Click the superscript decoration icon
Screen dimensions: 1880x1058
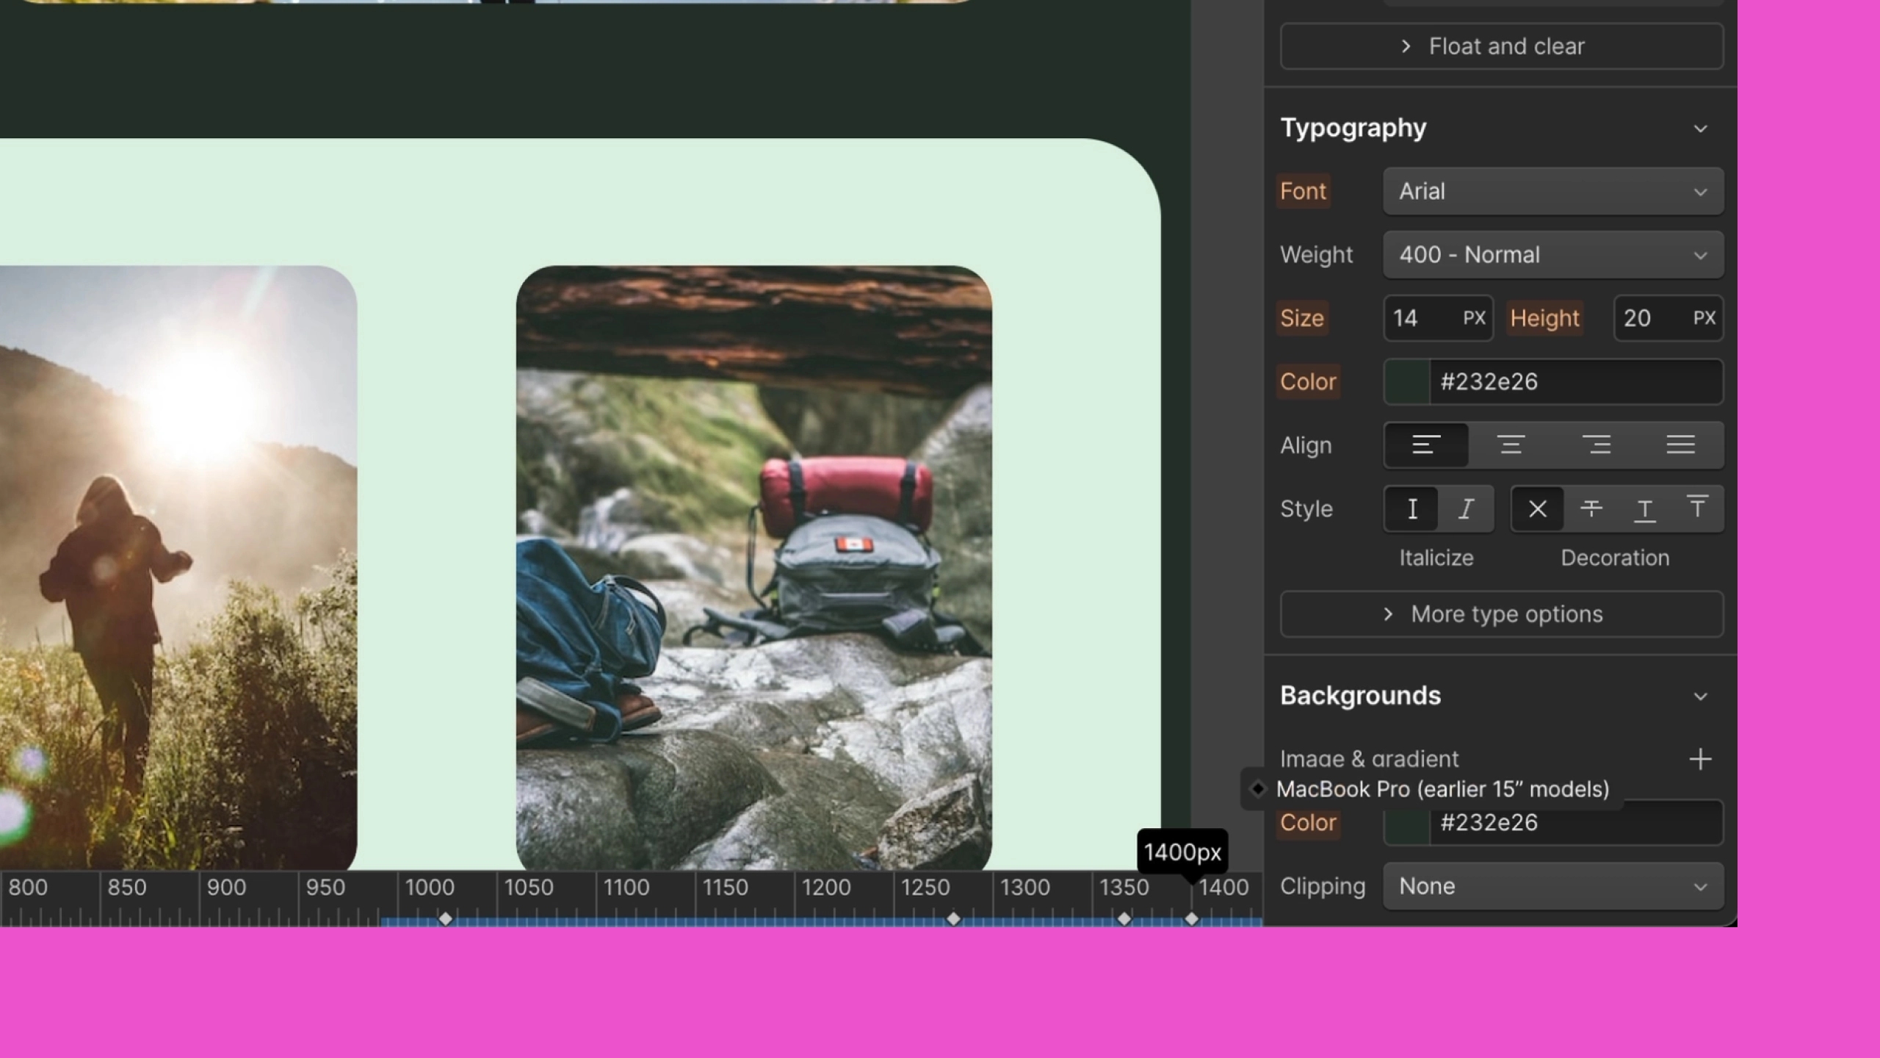(x=1698, y=508)
